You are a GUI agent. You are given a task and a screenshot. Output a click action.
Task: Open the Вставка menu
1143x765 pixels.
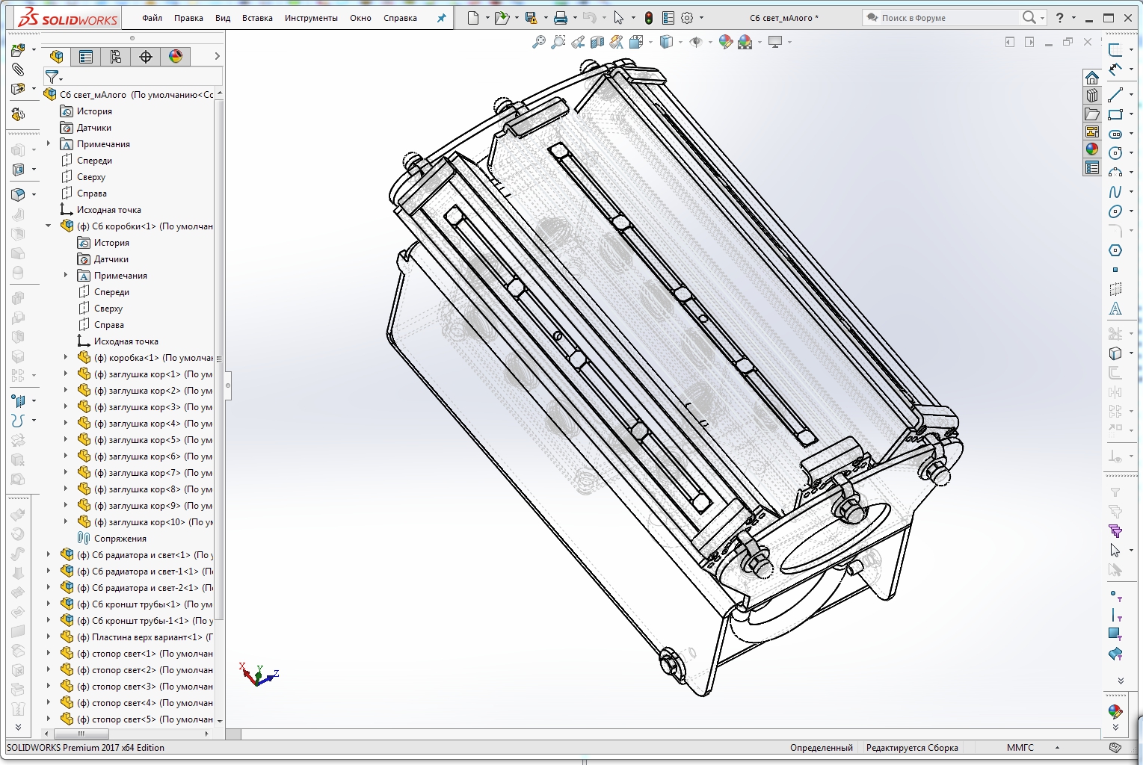tap(257, 18)
